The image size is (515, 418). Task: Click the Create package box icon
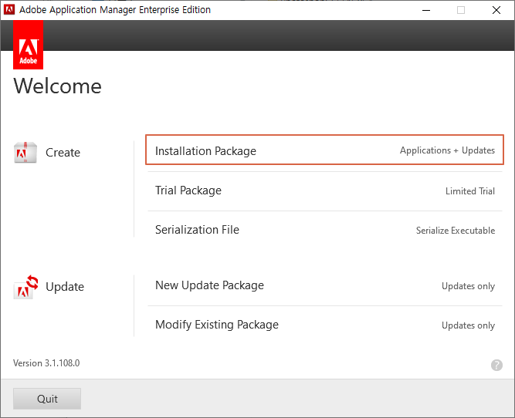coord(25,152)
